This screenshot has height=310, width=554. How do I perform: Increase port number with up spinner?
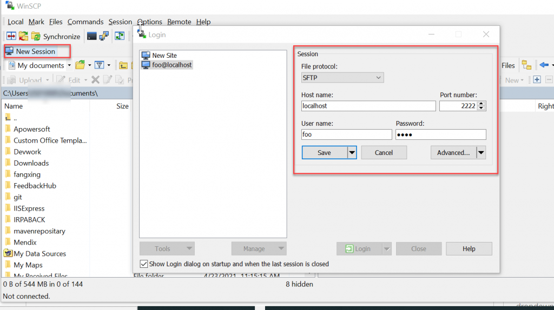click(x=481, y=104)
